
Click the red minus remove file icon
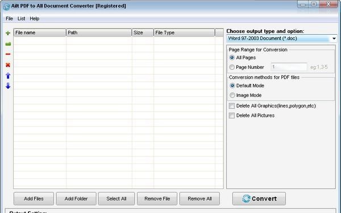[8, 54]
